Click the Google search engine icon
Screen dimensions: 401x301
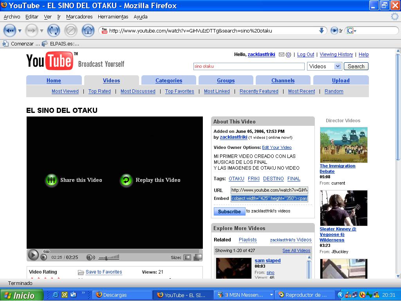click(x=350, y=31)
